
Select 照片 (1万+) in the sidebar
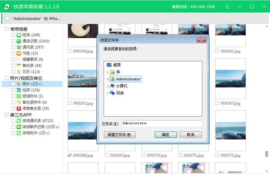pyautogui.click(x=32, y=84)
